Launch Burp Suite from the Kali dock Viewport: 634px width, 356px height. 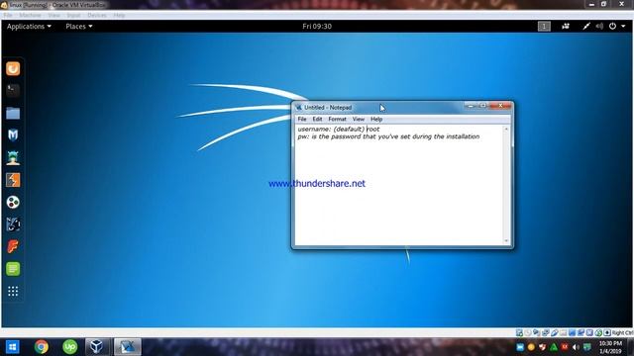click(x=13, y=180)
